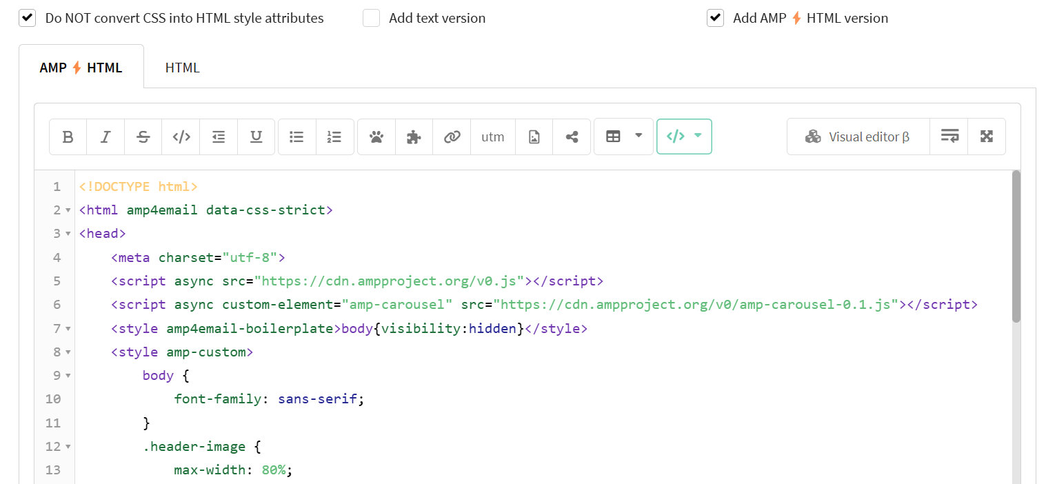The image size is (1046, 484).
Task: Click the max-width: 80% line
Action: point(234,470)
